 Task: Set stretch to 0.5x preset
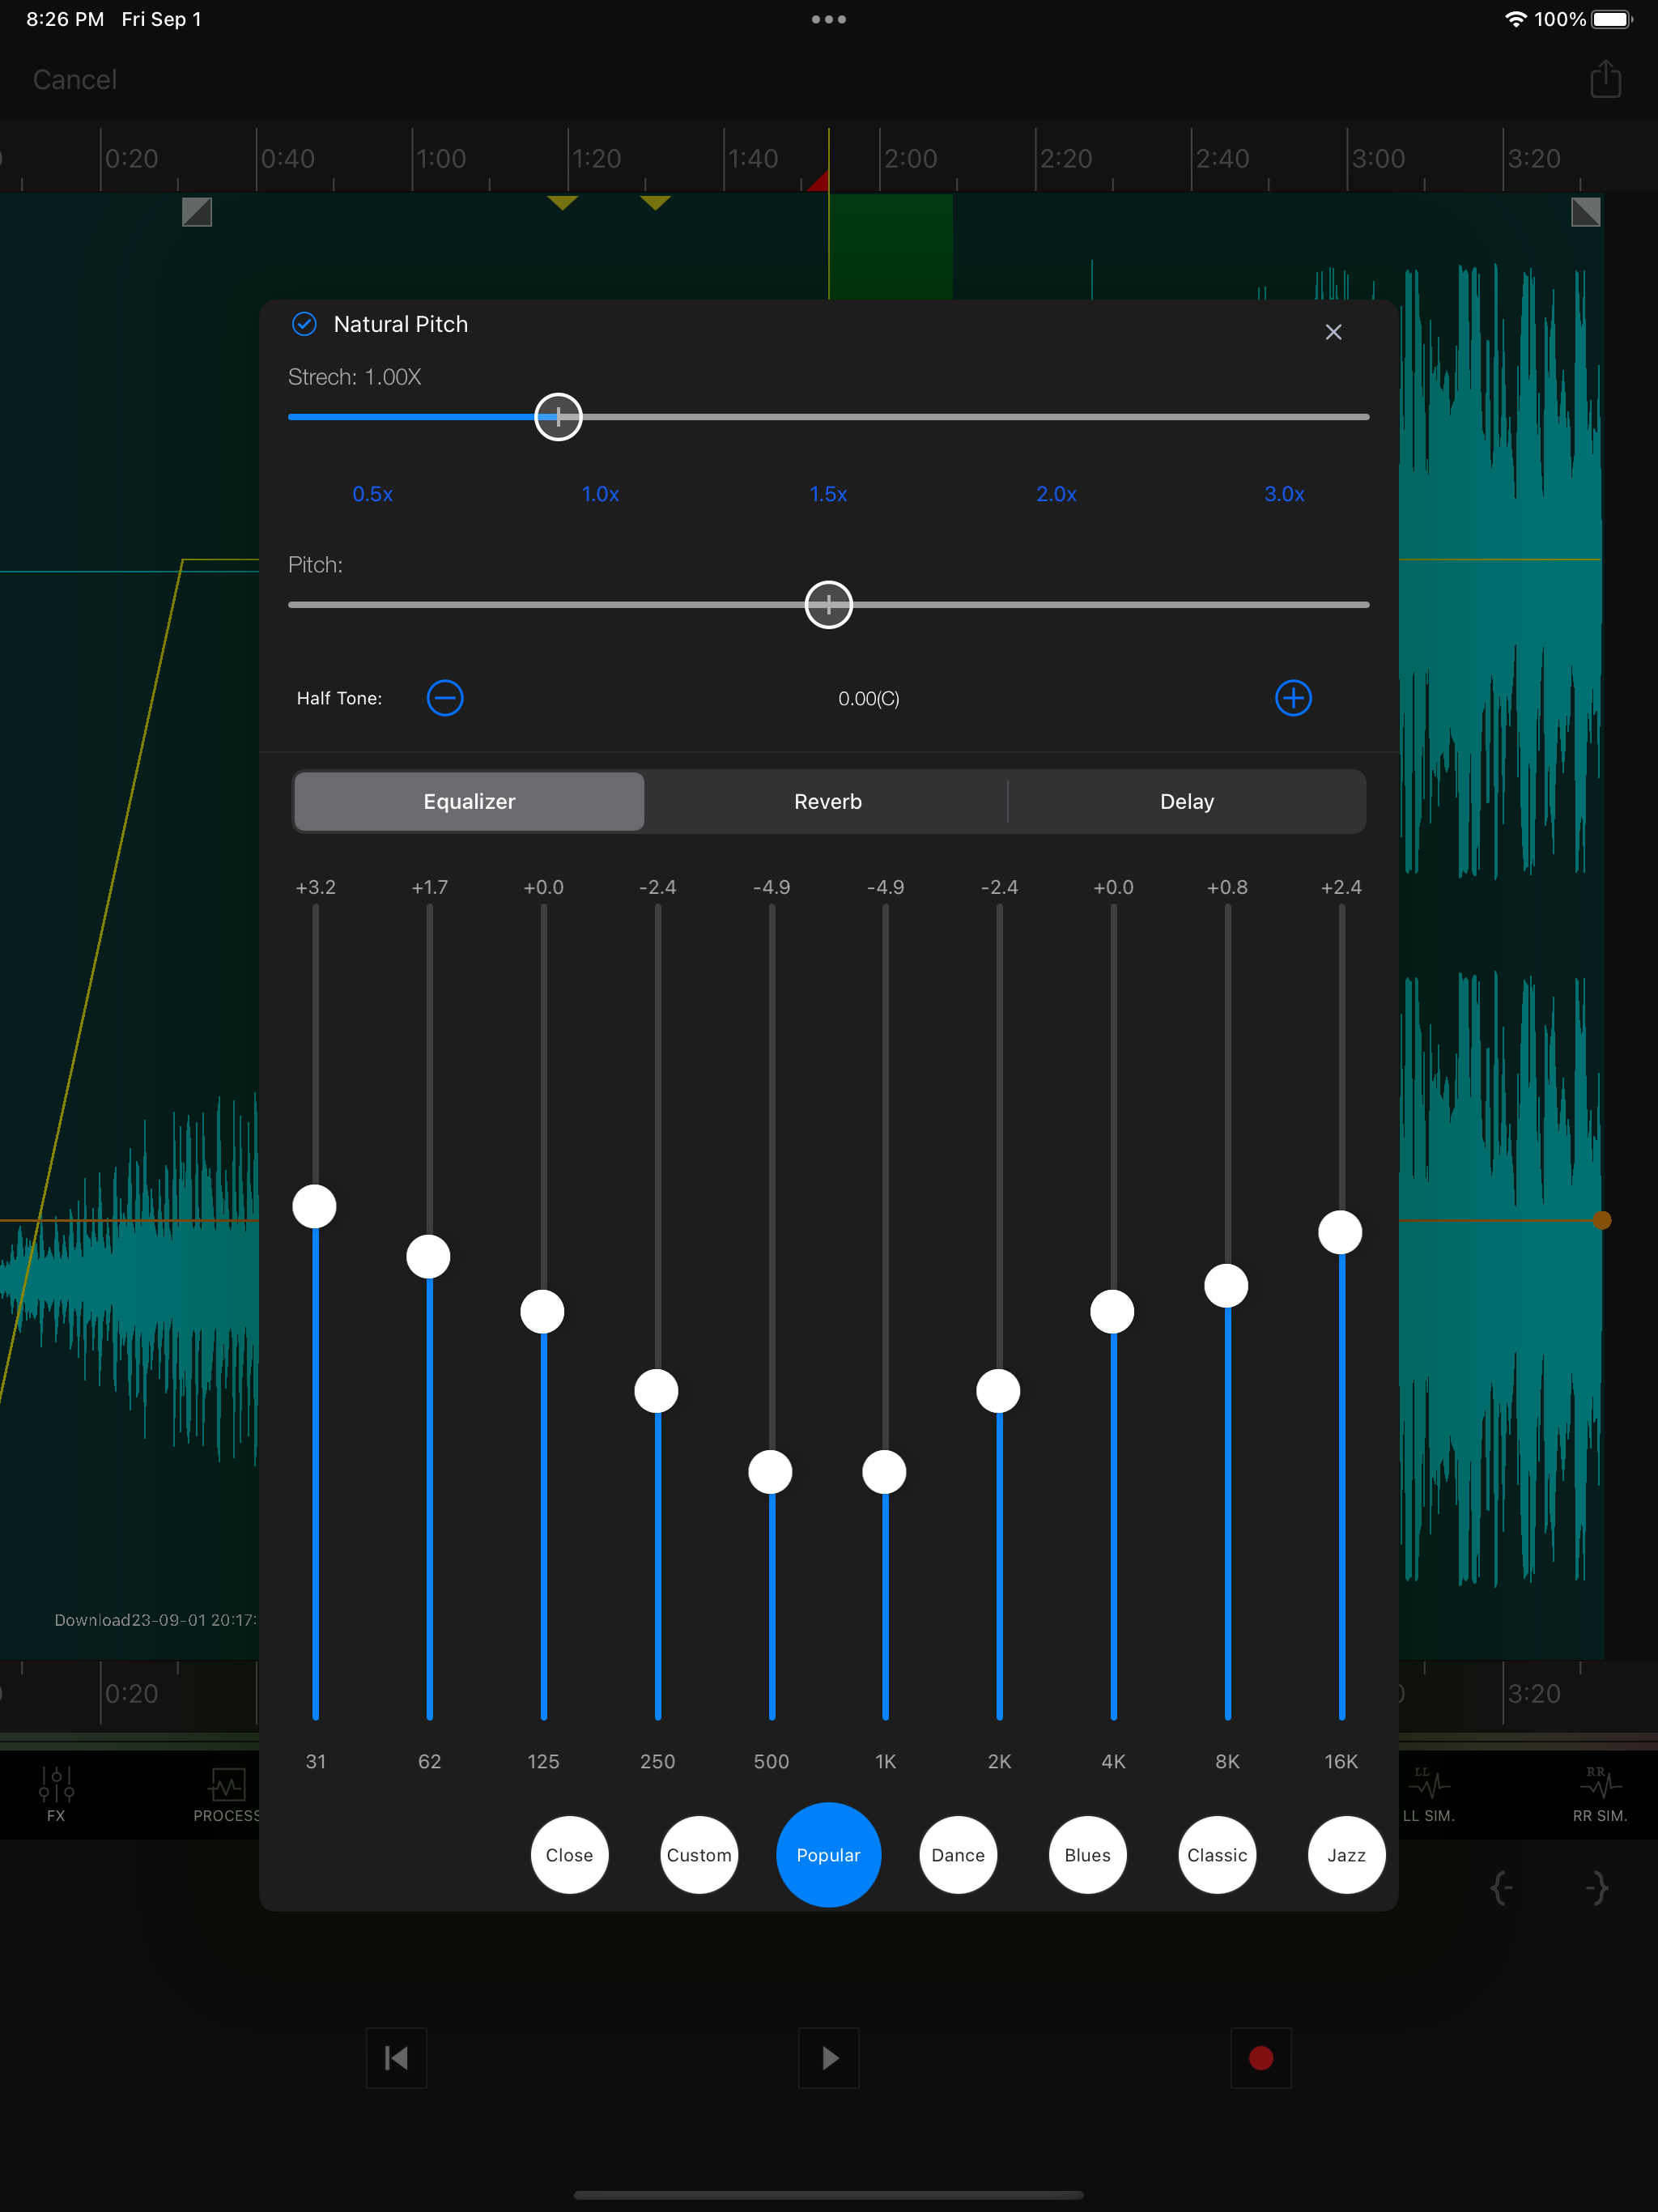[372, 494]
